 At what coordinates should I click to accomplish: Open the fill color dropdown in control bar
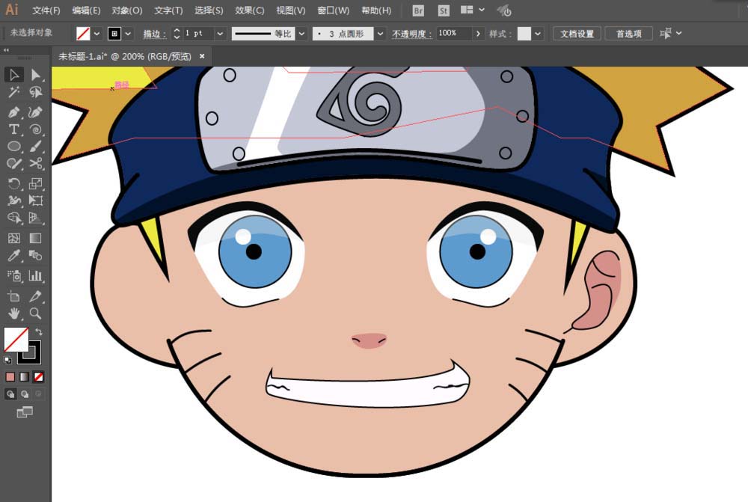96,34
